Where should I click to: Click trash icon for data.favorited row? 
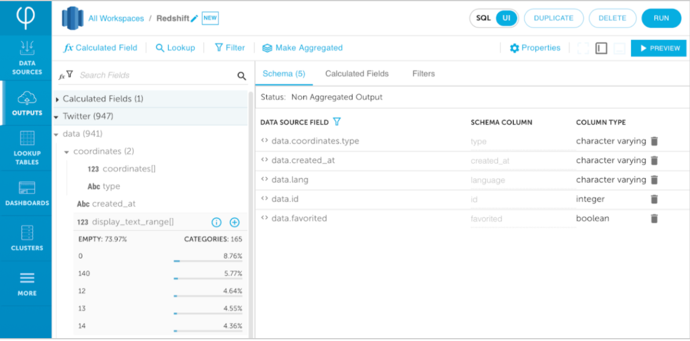tap(654, 218)
